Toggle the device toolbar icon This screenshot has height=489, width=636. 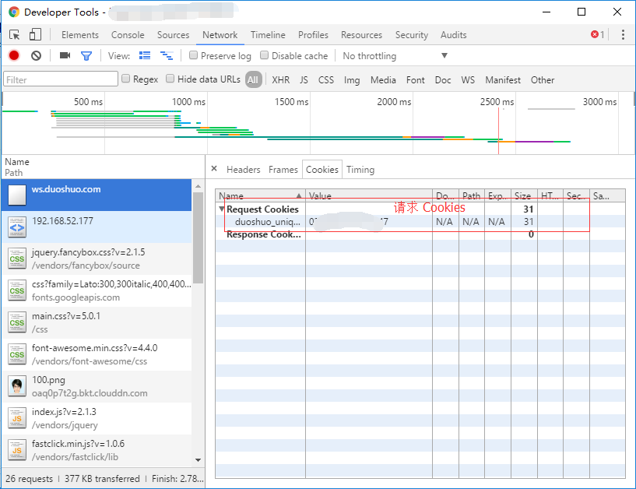35,34
